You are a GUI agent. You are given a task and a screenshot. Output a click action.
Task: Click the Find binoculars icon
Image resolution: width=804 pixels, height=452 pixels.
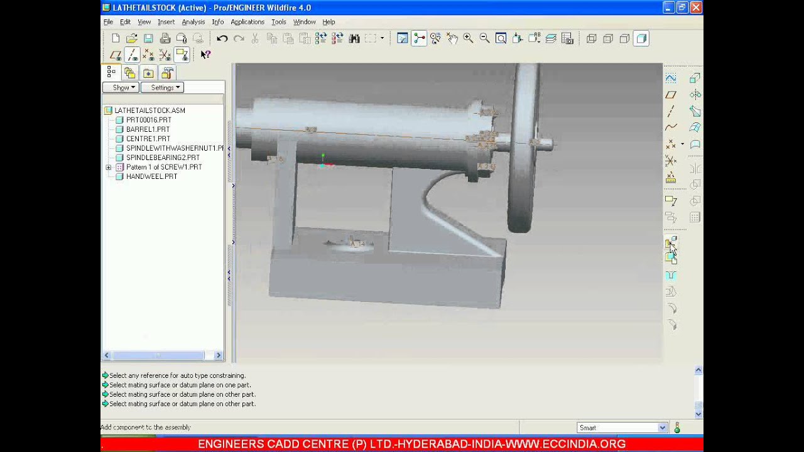(x=354, y=39)
